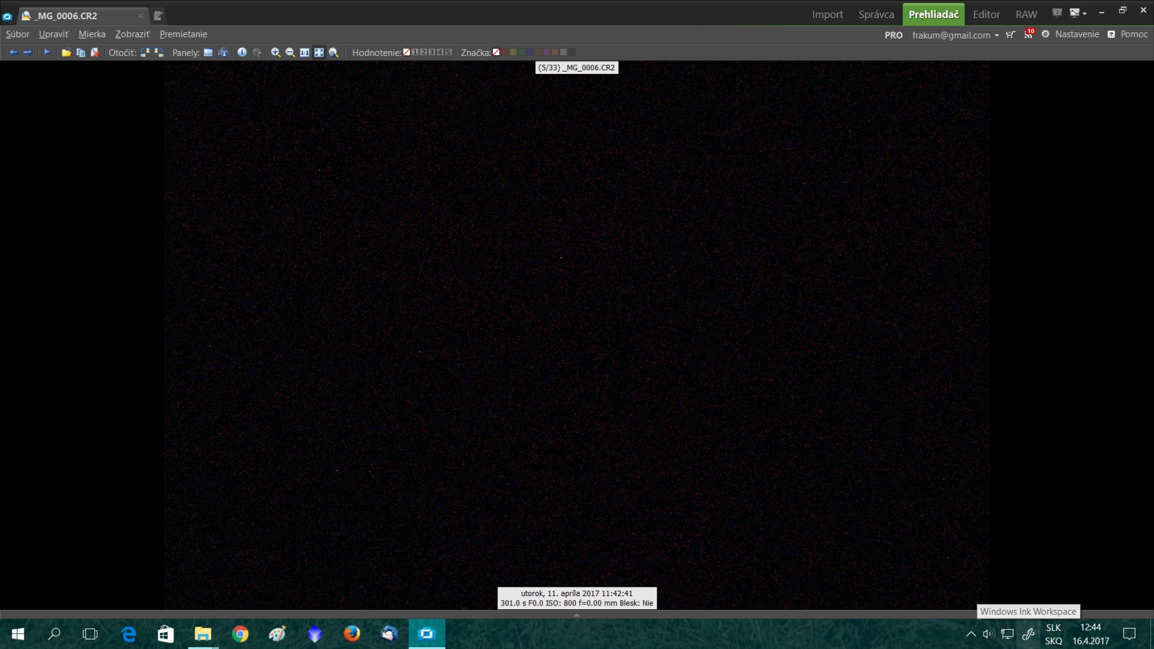Set rating to 3 in Hodnotenie
This screenshot has height=649, width=1154.
pyautogui.click(x=432, y=52)
